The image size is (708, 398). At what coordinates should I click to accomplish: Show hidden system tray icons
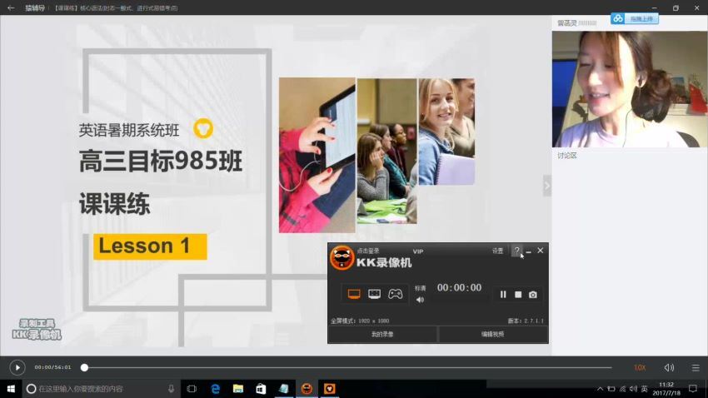(x=600, y=389)
